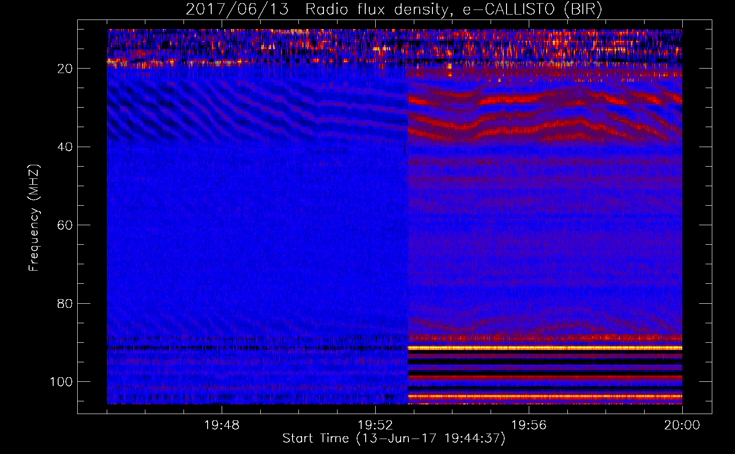
Task: Click the 'Start Time (13-Jun-17 19:44:37)' label
Action: point(394,439)
